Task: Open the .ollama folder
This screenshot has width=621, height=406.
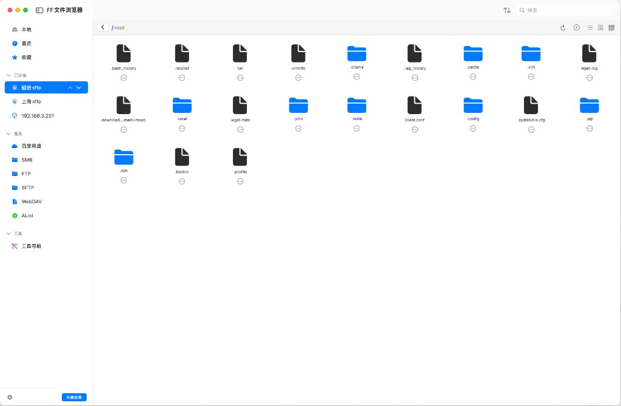Action: click(x=357, y=53)
